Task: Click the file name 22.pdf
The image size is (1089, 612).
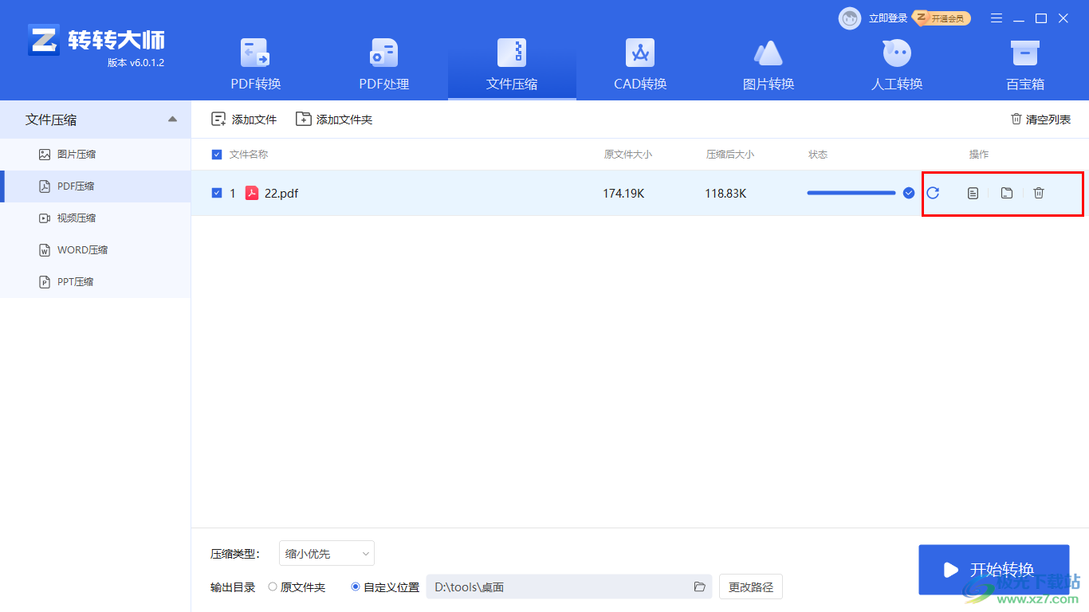Action: point(281,193)
